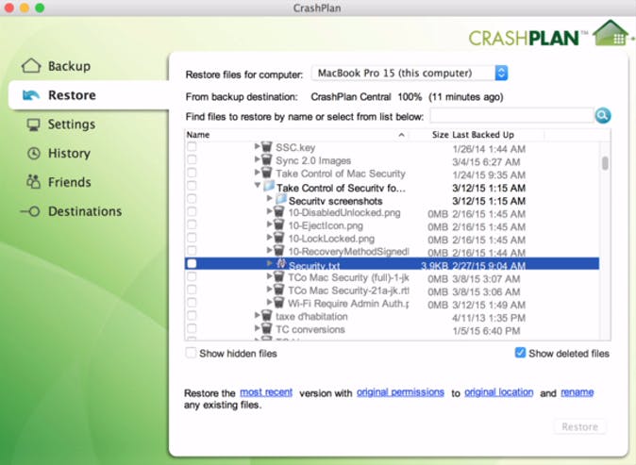Viewport: 636px width, 465px height.
Task: Click the Restore button
Action: [579, 426]
